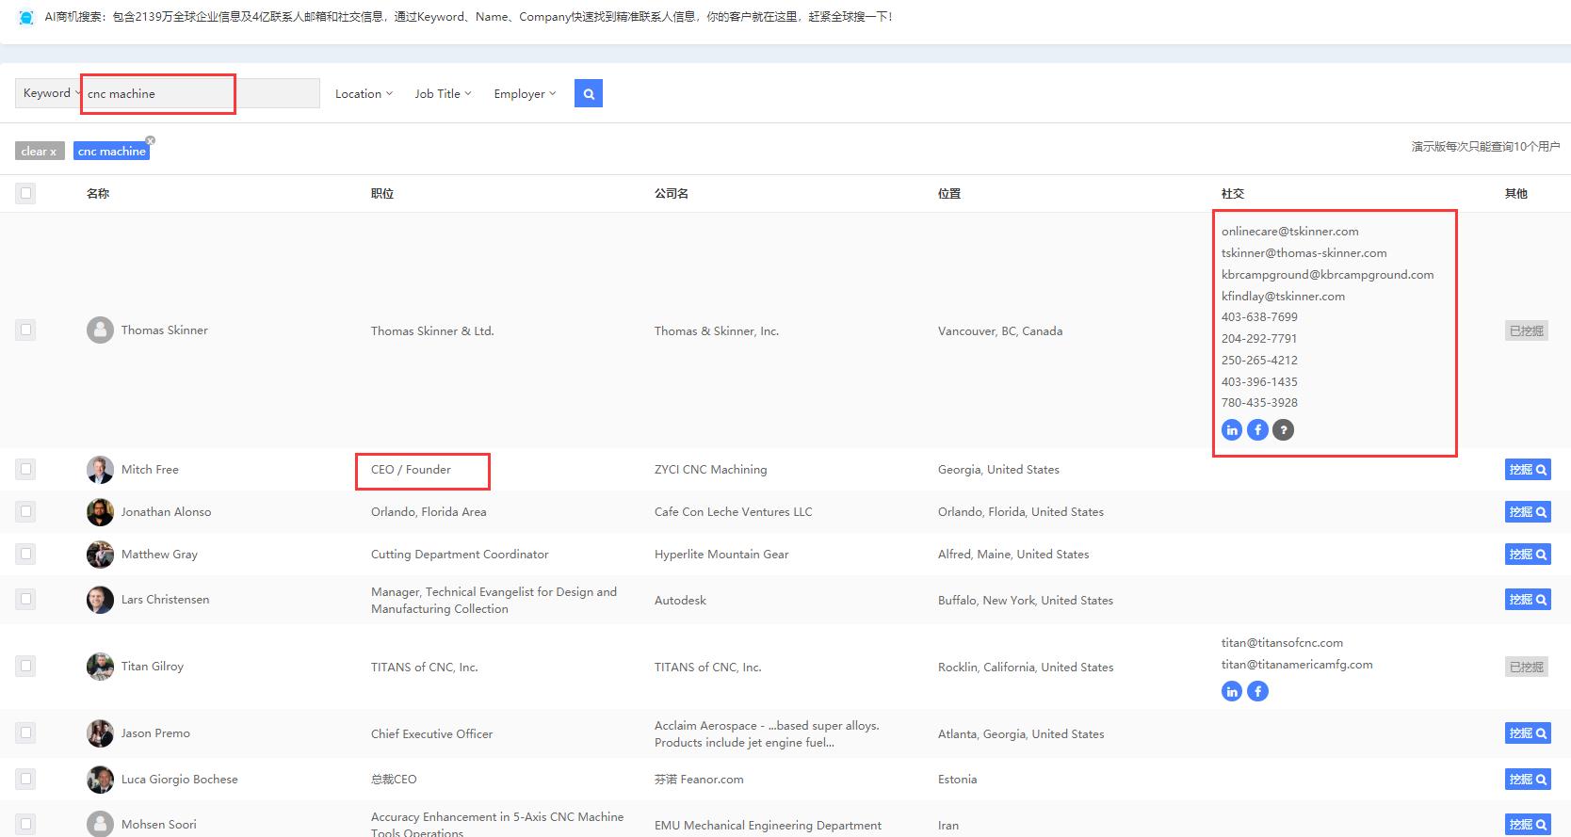Click the blue search magnifier button
Image resolution: width=1571 pixels, height=837 pixels.
[588, 93]
